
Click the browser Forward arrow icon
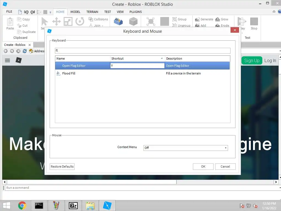(12, 51)
